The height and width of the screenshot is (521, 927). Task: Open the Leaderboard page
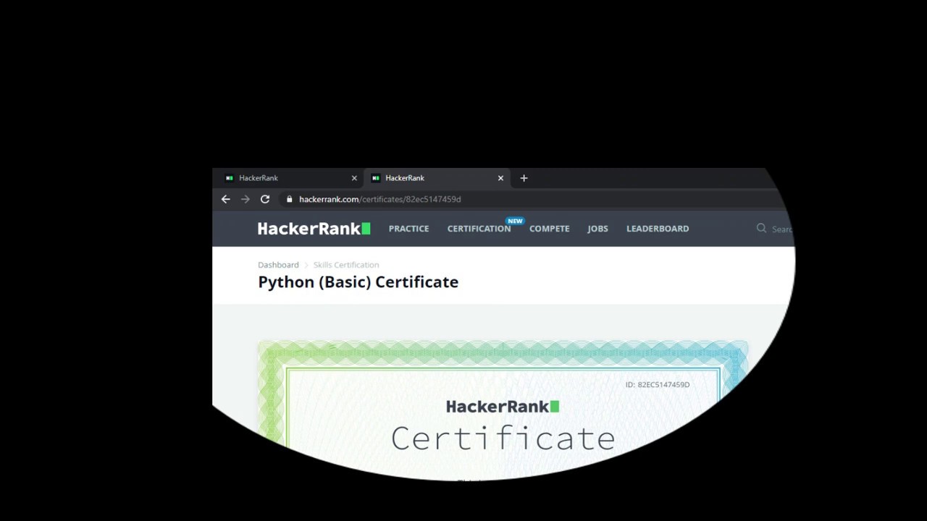click(658, 229)
